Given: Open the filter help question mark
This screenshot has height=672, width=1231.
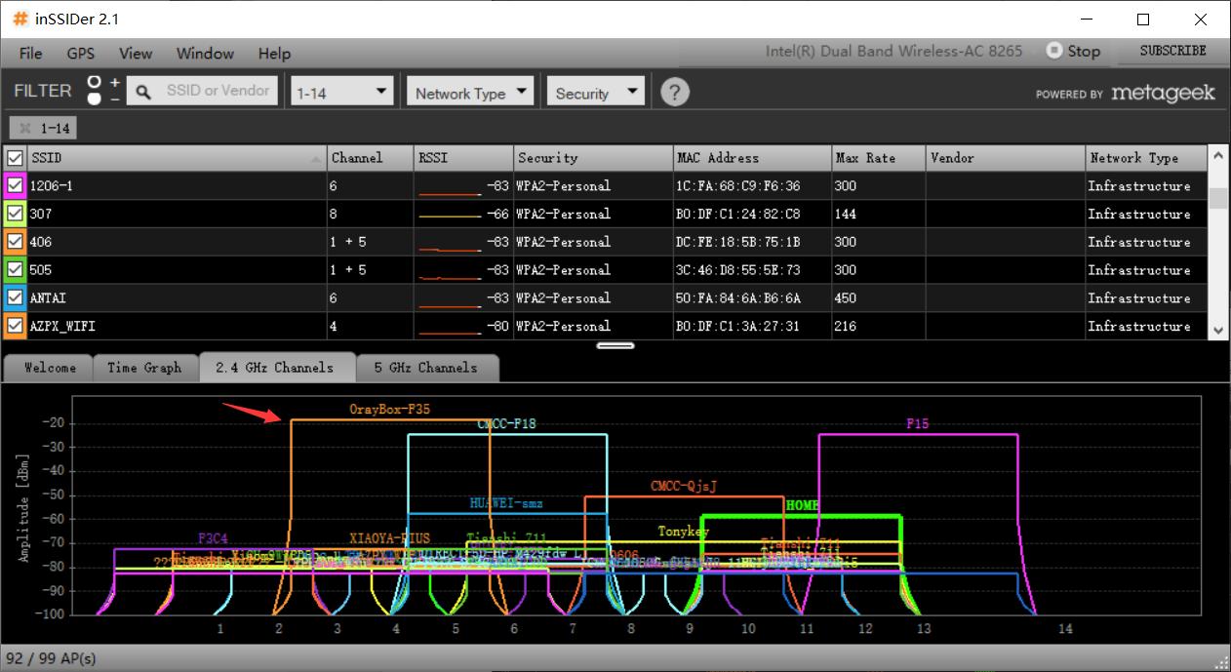Looking at the screenshot, I should tap(674, 93).
